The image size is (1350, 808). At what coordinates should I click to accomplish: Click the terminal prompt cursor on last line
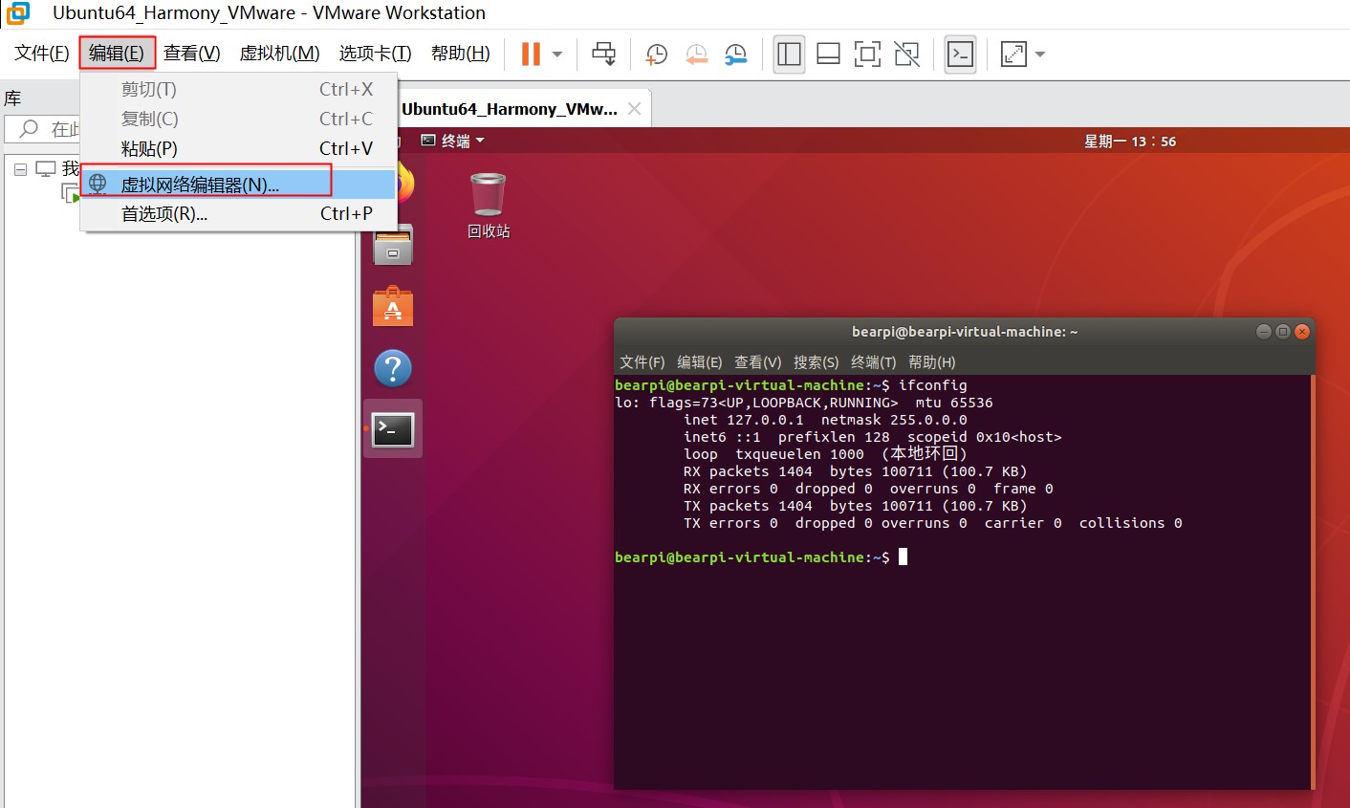click(x=903, y=557)
